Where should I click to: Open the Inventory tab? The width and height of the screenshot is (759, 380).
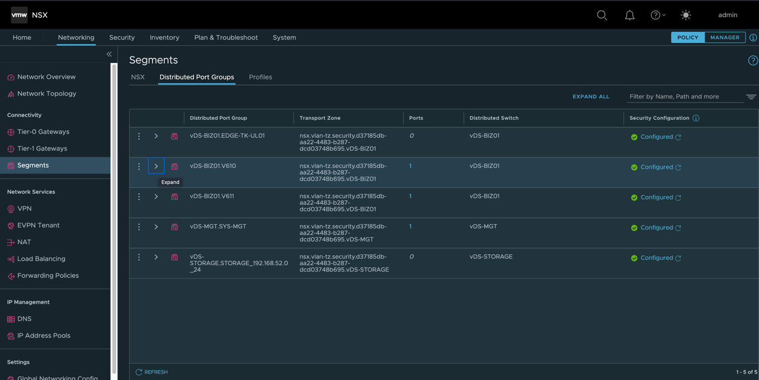(x=165, y=37)
